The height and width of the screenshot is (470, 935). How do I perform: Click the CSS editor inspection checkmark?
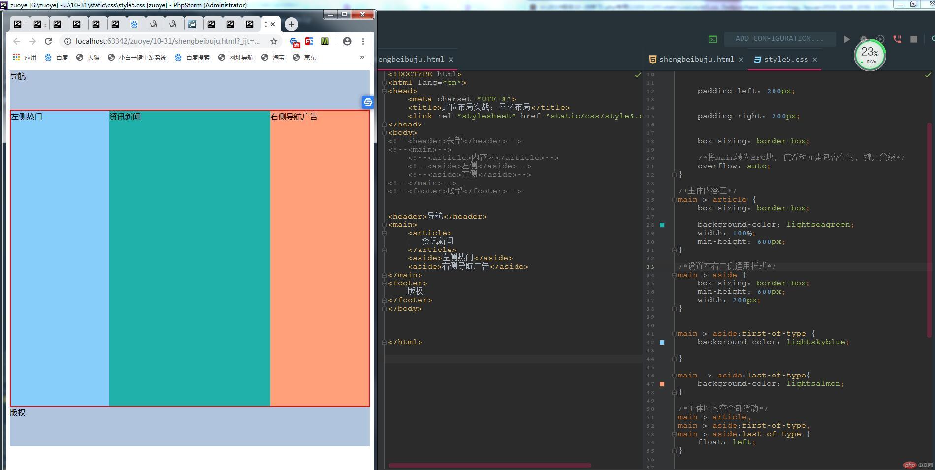pyautogui.click(x=928, y=75)
